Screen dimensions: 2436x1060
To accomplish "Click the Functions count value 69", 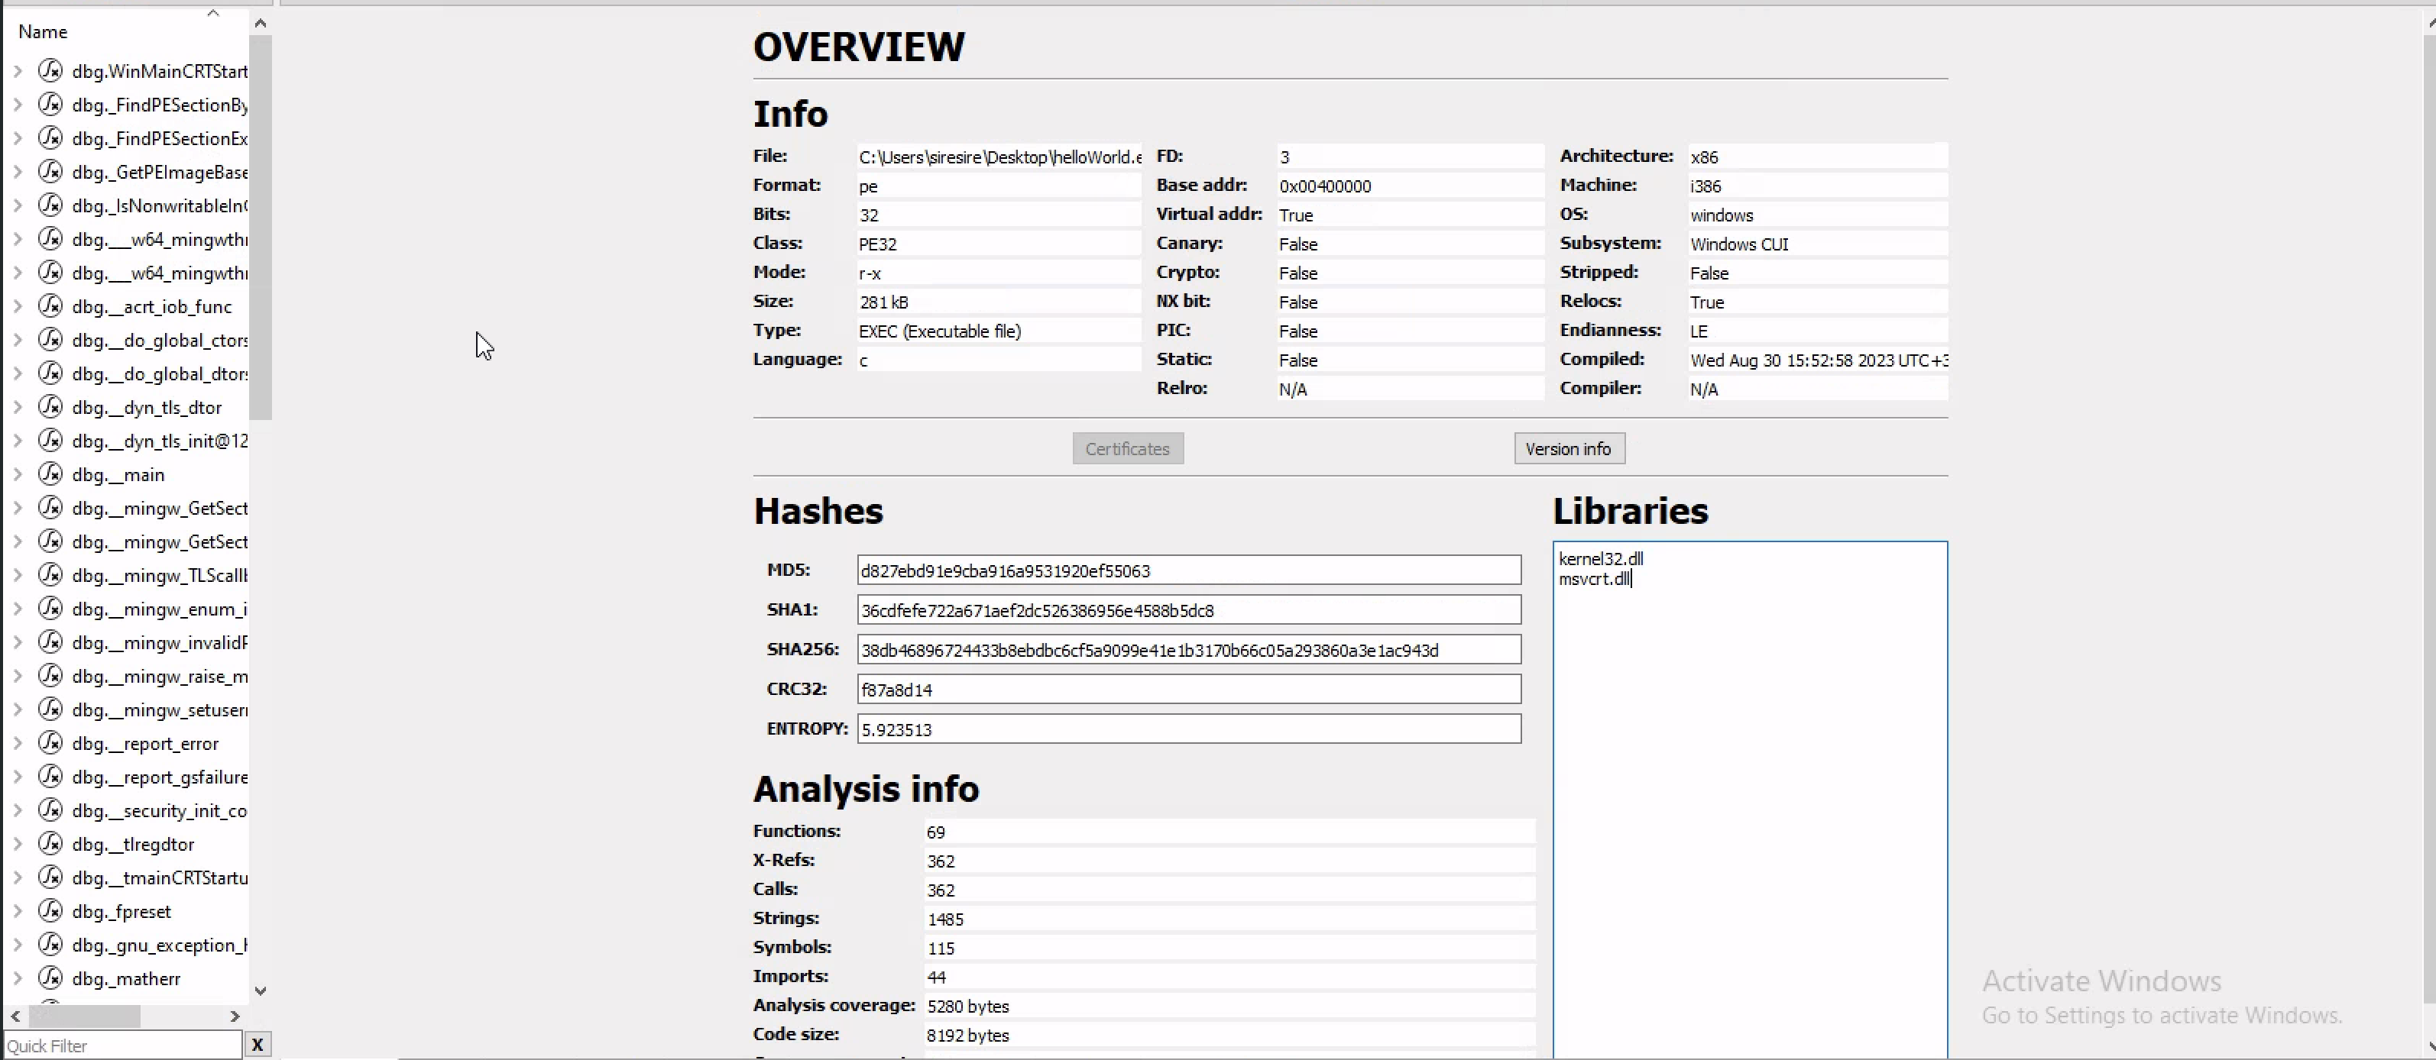I will (x=935, y=832).
